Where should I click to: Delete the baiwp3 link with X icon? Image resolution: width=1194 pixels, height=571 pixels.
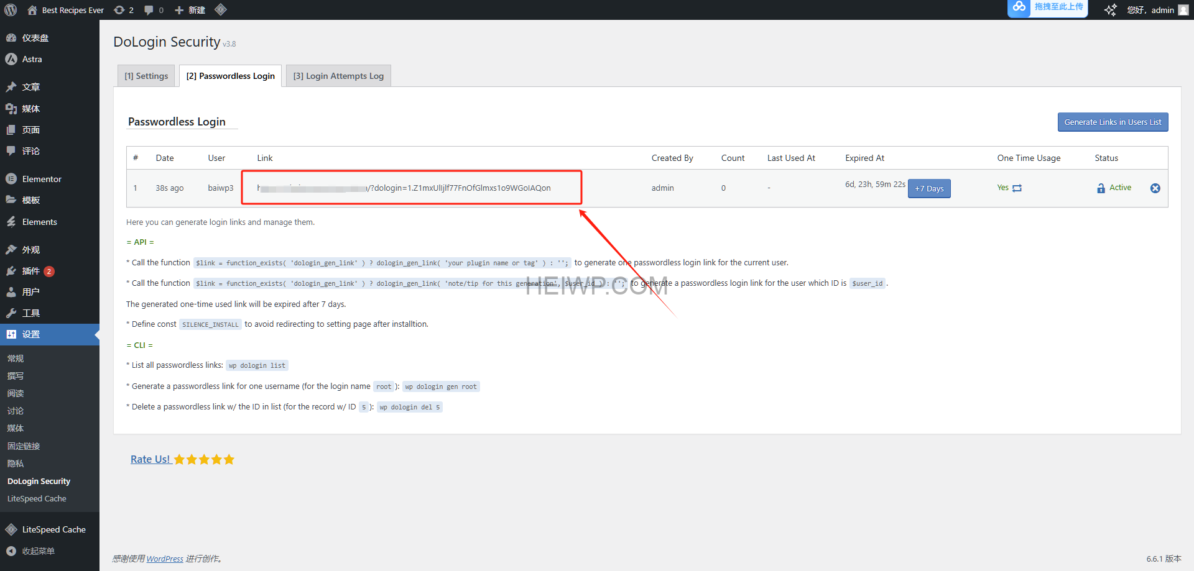(x=1155, y=188)
